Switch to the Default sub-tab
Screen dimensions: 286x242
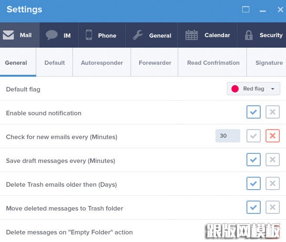[x=54, y=62]
